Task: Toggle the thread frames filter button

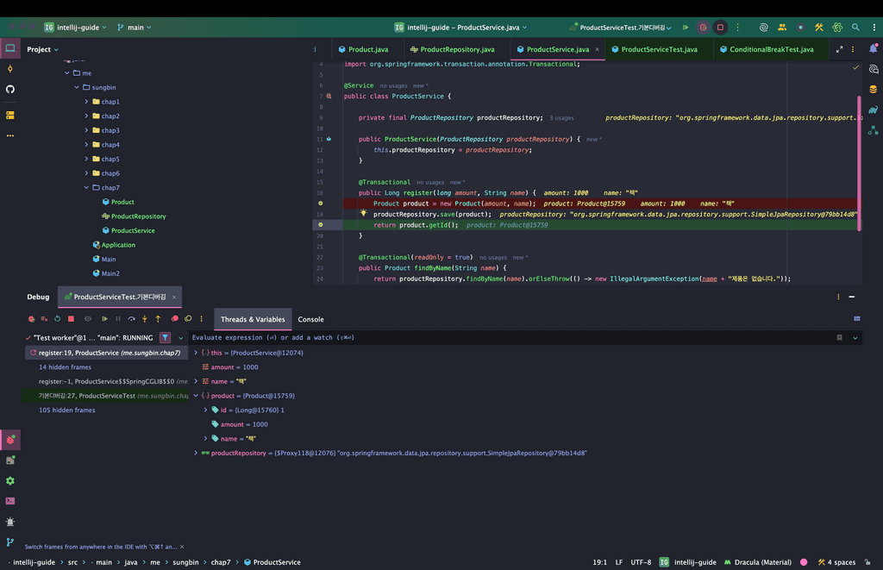Action: coord(165,338)
